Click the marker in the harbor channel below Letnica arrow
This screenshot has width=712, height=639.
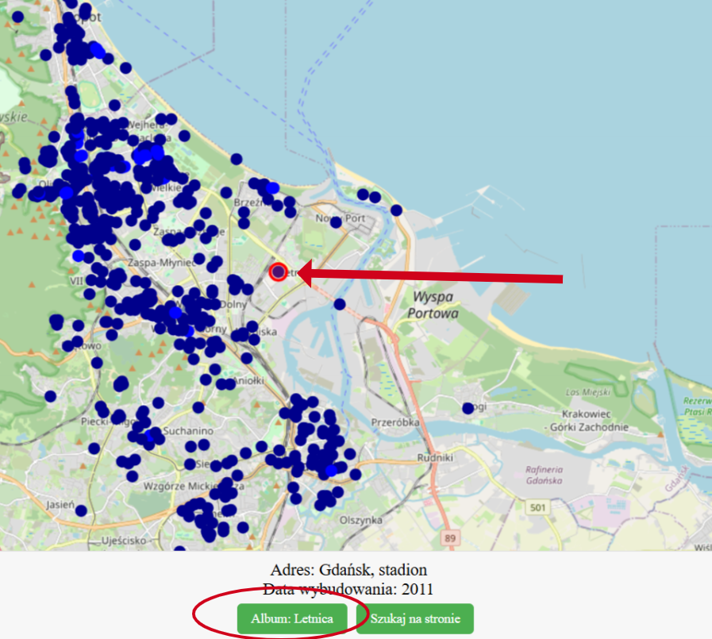click(340, 304)
